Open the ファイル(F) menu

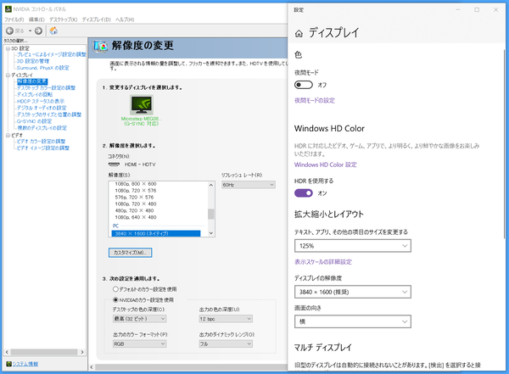pyautogui.click(x=14, y=20)
